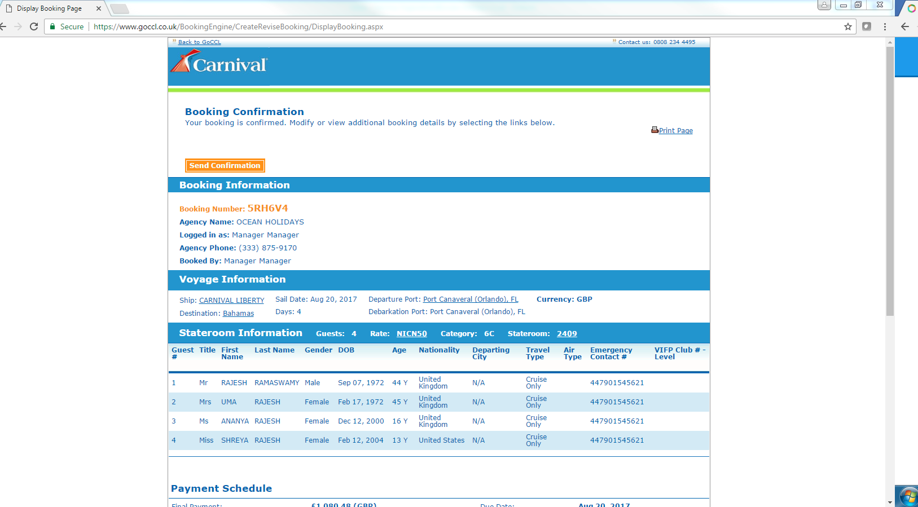Click the Send Confirmation button
The width and height of the screenshot is (918, 507).
tap(225, 165)
